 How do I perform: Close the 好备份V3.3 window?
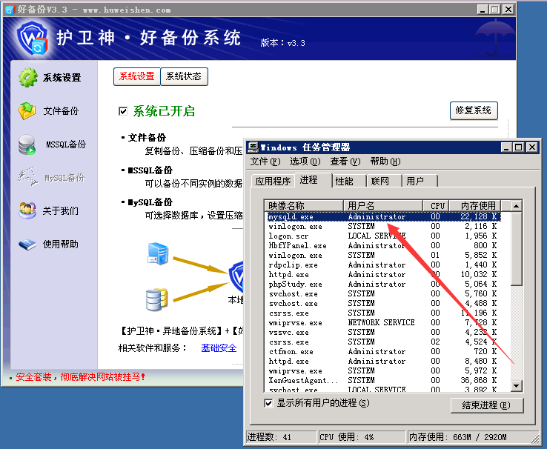(508, 10)
